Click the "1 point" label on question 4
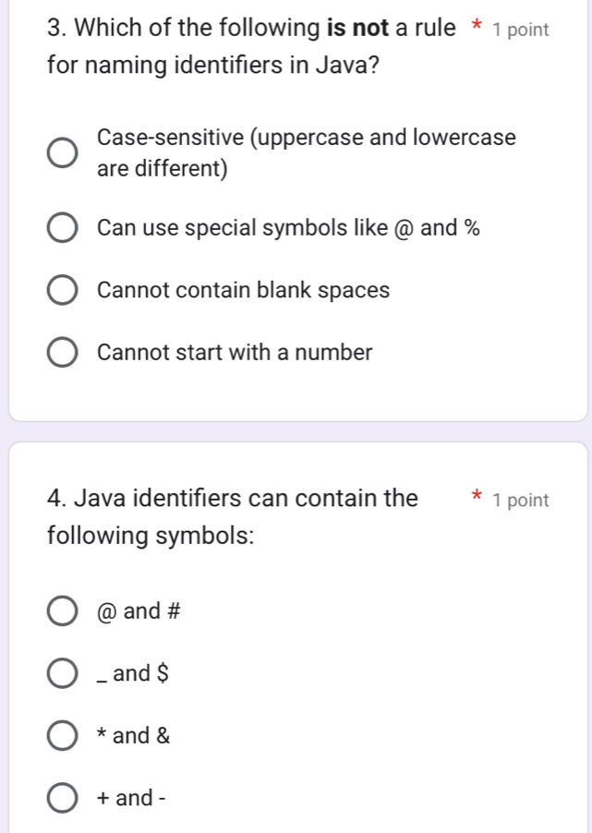The height and width of the screenshot is (833, 592). (521, 500)
